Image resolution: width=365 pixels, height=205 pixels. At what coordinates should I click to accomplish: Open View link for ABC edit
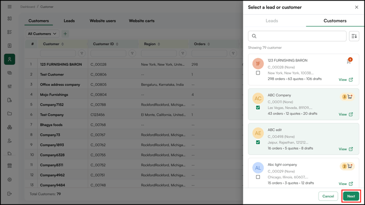coord(346,149)
